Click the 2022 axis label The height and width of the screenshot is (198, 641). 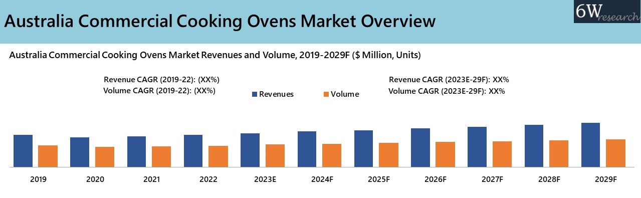(x=208, y=179)
